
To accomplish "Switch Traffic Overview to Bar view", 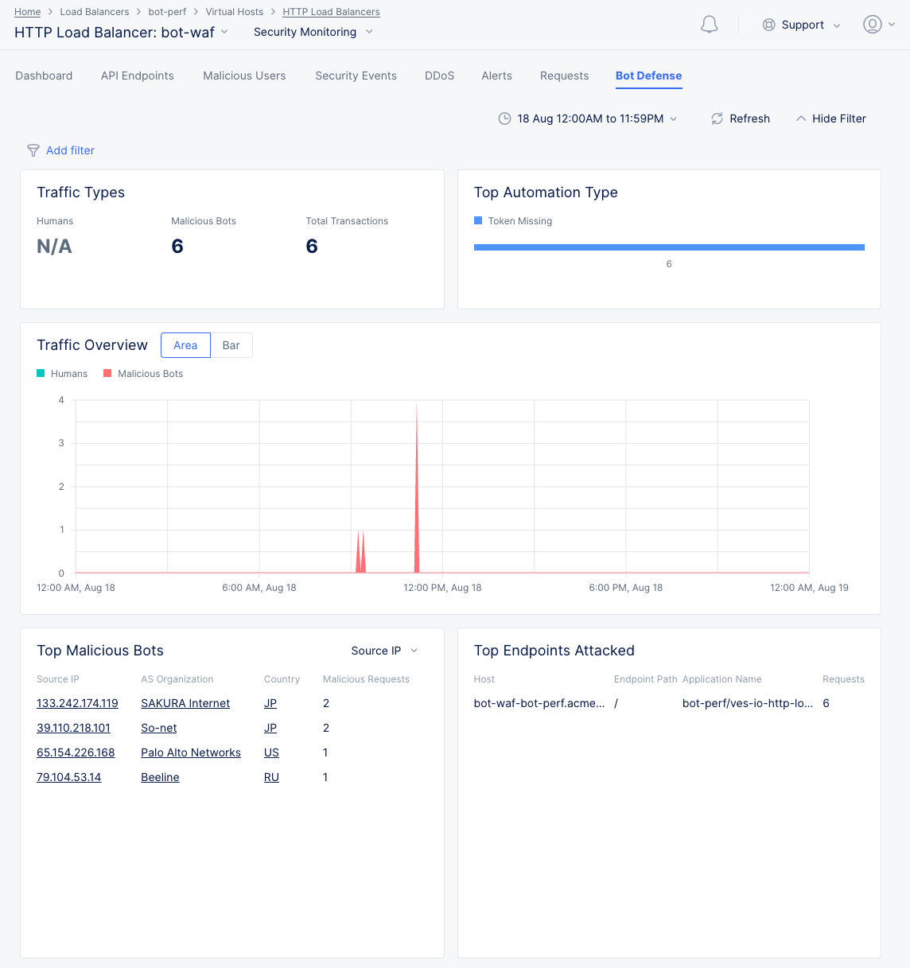I will (231, 345).
